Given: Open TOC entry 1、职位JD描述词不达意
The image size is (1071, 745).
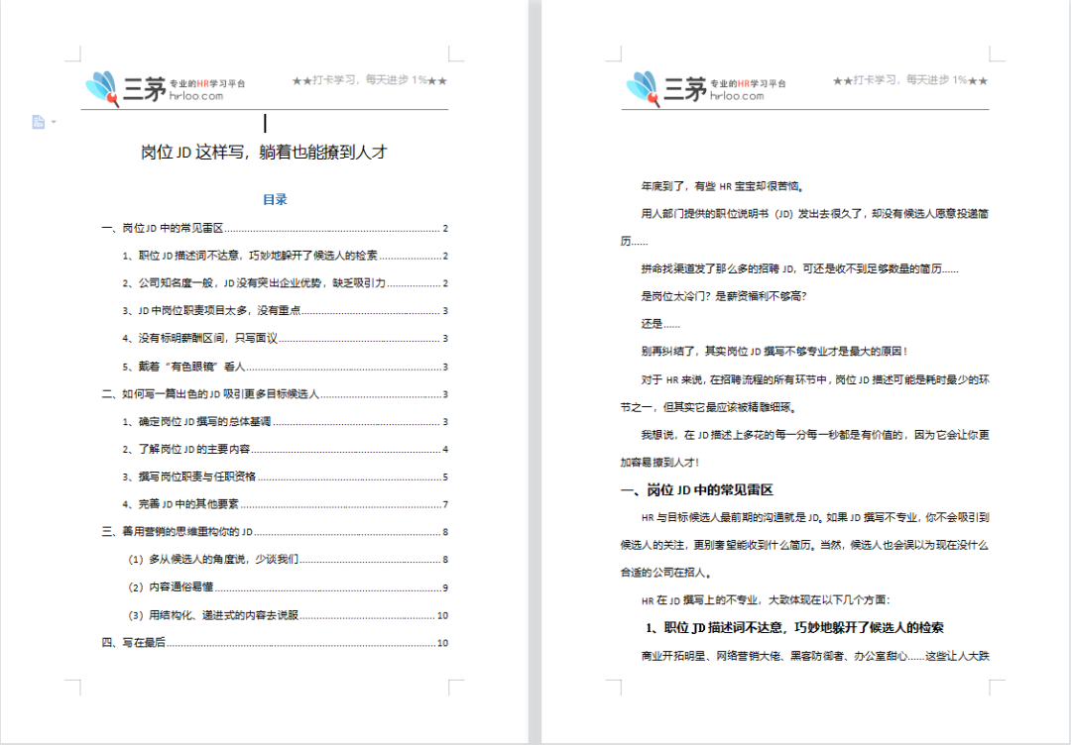Looking at the screenshot, I should pos(285,256).
